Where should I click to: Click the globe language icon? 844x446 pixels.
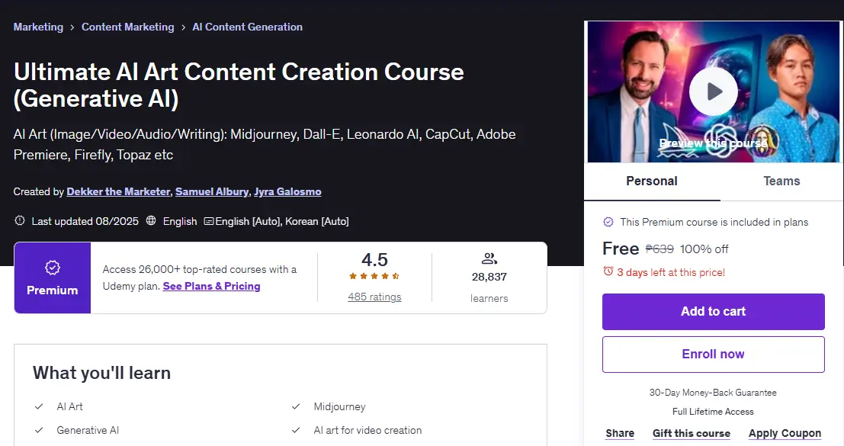[x=151, y=220]
